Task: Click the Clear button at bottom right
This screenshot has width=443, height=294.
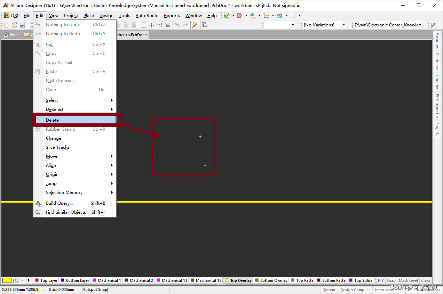Action: click(426, 280)
